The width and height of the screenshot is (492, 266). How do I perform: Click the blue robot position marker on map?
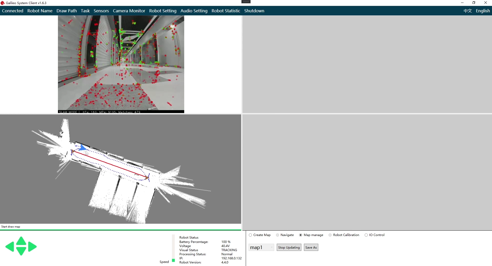point(82,147)
